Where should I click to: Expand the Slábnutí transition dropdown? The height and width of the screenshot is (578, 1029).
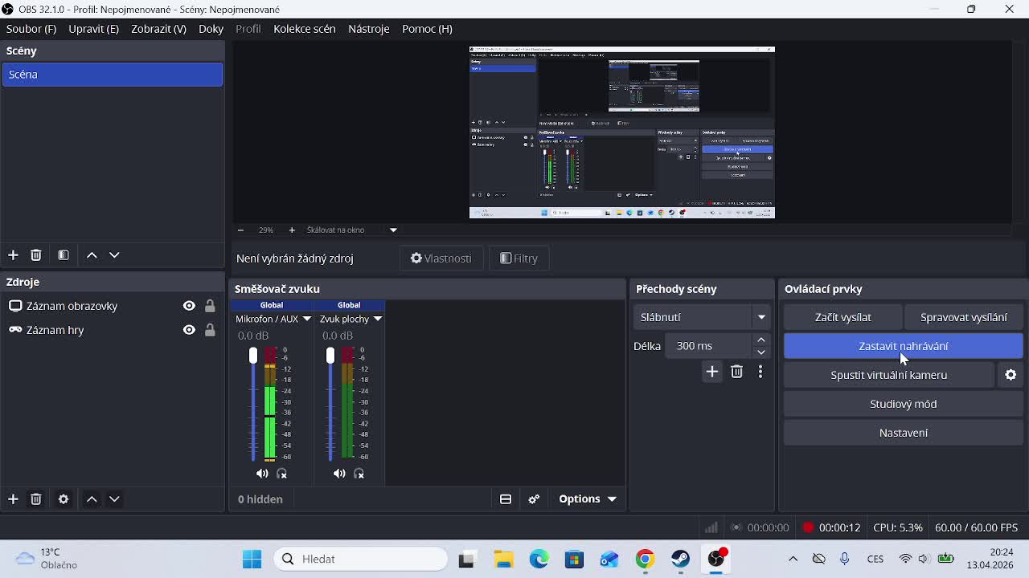point(760,317)
